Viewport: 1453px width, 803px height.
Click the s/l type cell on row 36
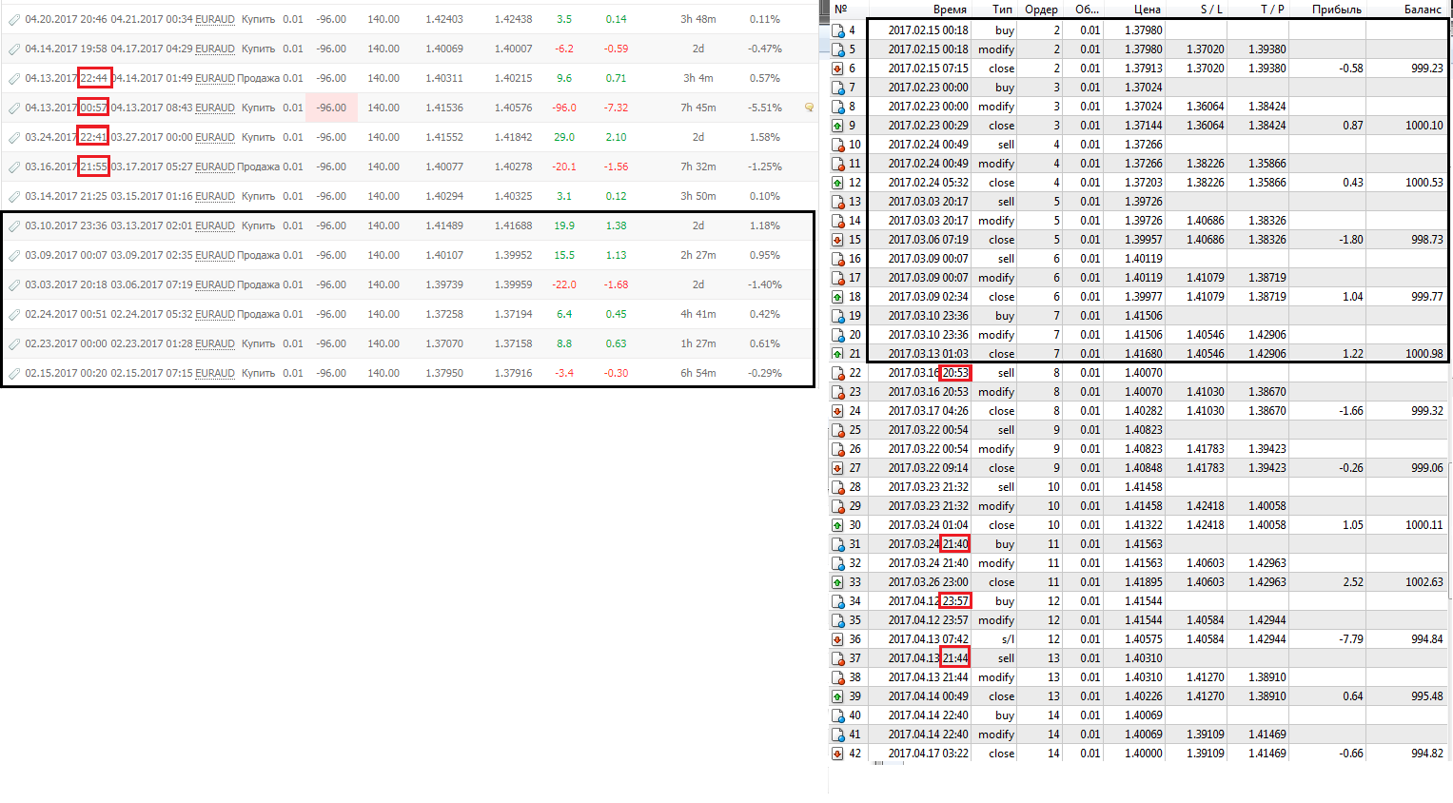pyautogui.click(x=1008, y=639)
